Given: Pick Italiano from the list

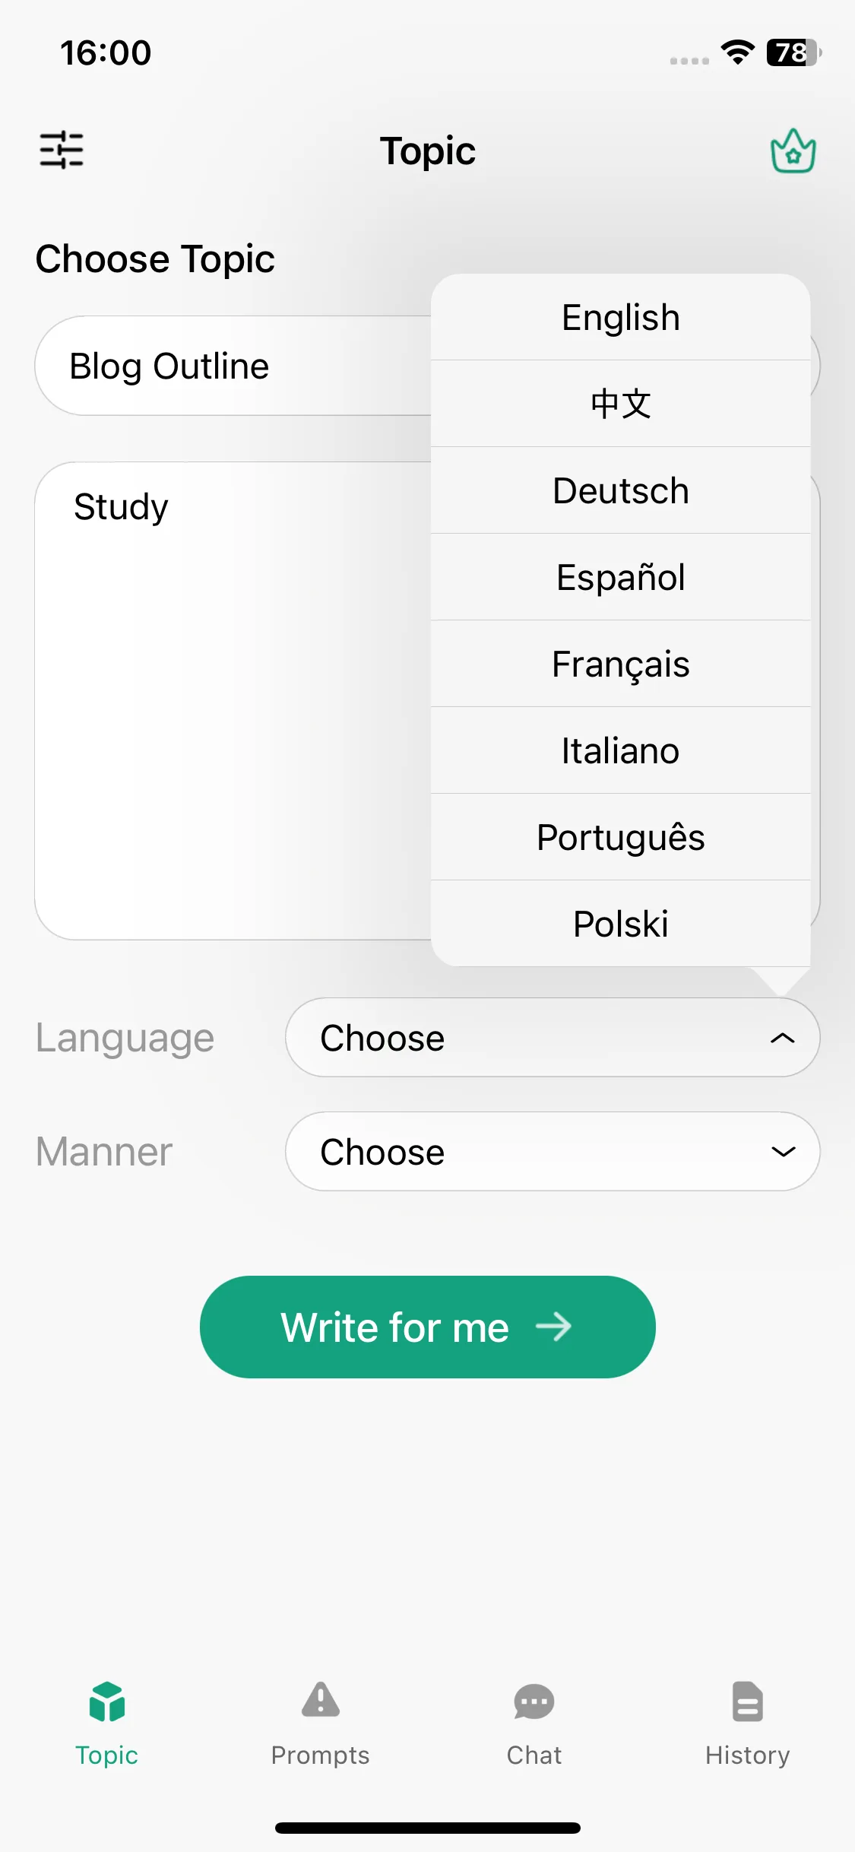Looking at the screenshot, I should (620, 750).
